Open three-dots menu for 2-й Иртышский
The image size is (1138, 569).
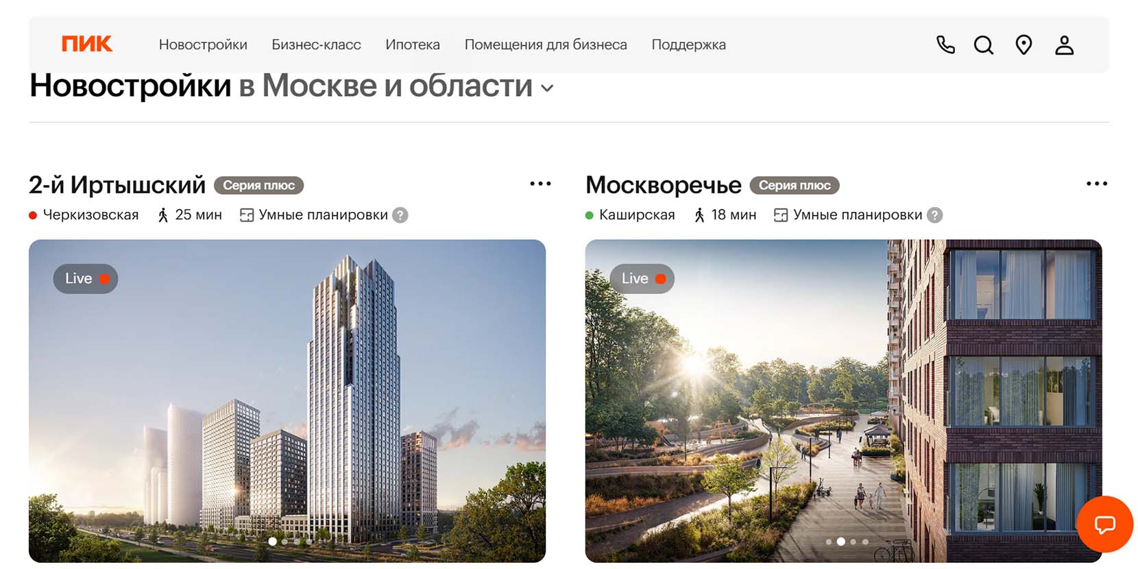point(540,184)
